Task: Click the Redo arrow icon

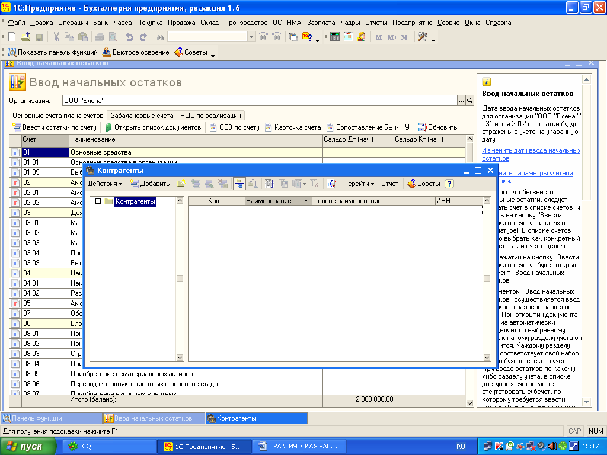Action: [x=143, y=37]
